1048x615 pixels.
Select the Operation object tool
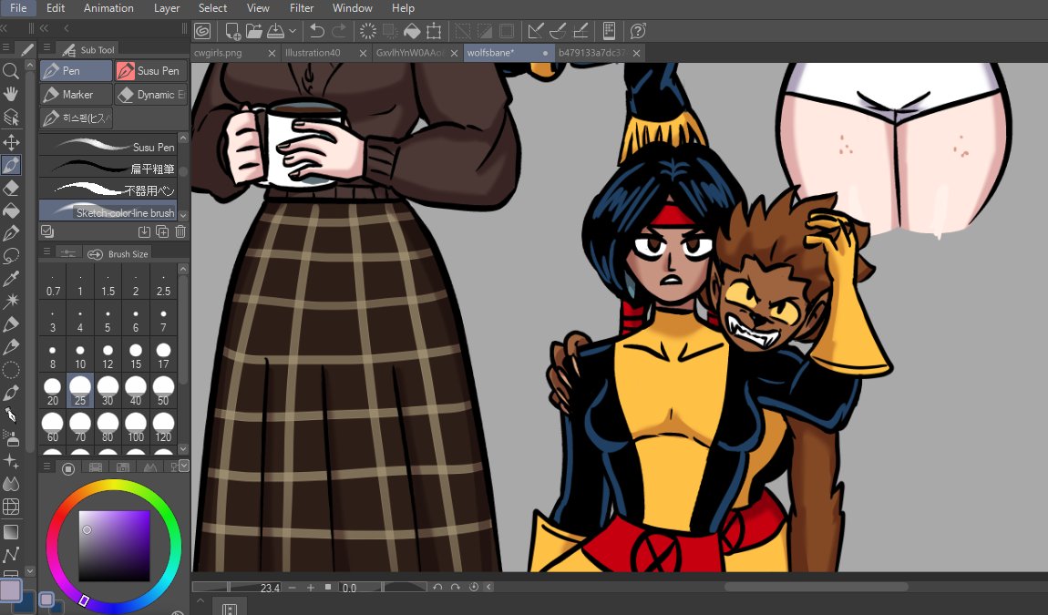(11, 117)
